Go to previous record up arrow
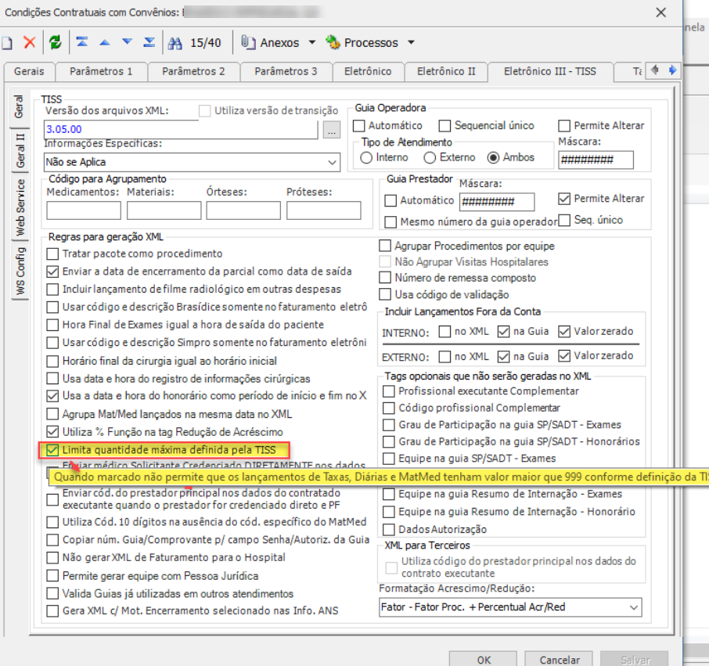The width and height of the screenshot is (709, 666). [x=104, y=42]
